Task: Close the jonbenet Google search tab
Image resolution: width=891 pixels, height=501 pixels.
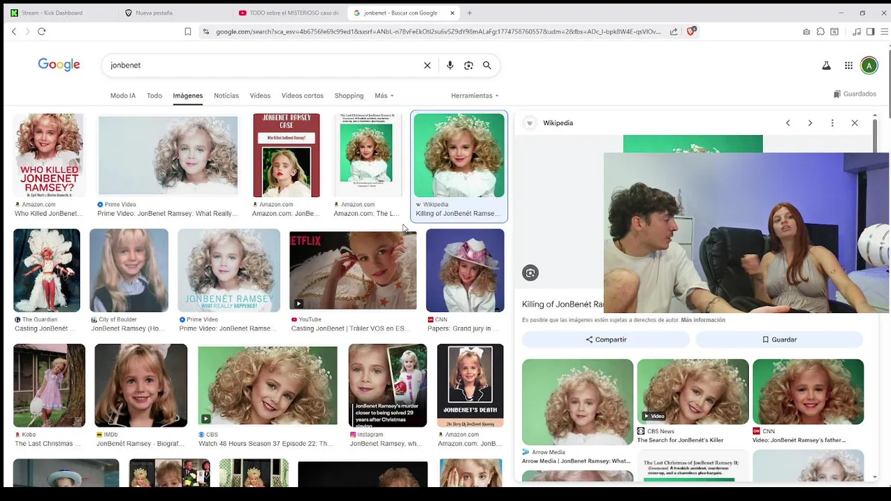Action: click(452, 13)
